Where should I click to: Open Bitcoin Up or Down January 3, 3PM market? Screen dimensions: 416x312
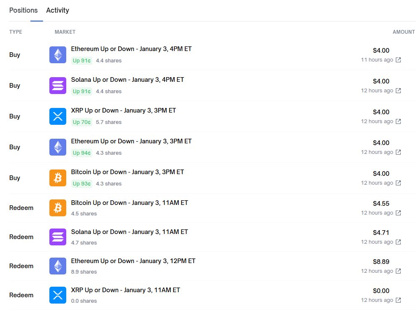(x=127, y=172)
